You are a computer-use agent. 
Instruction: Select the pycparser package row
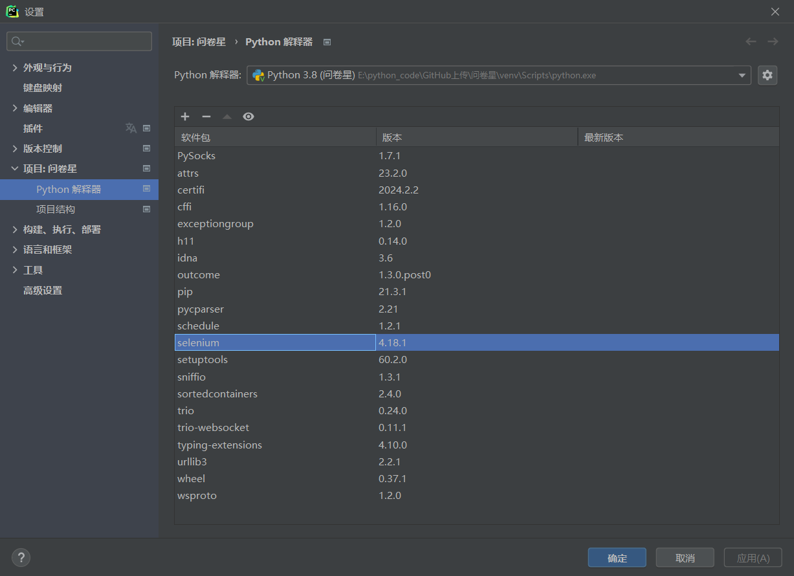tap(477, 309)
